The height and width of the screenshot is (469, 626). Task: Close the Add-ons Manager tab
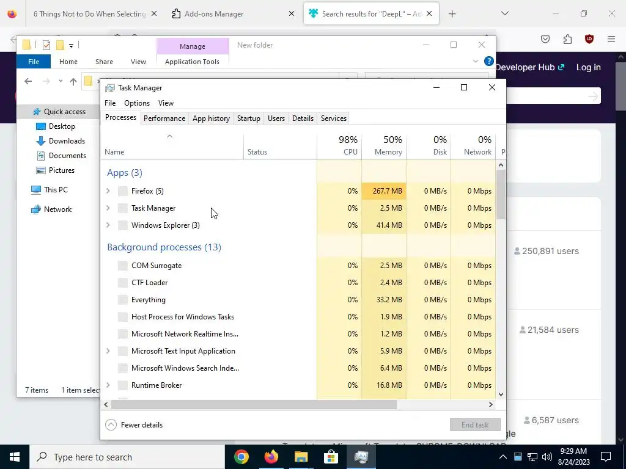(292, 13)
